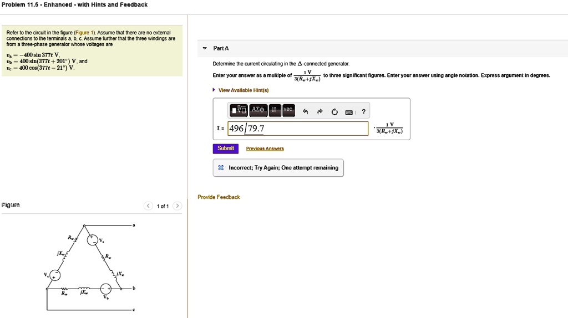Open Previous Answers link
Image resolution: width=568 pixels, height=318 pixels.
click(x=265, y=149)
